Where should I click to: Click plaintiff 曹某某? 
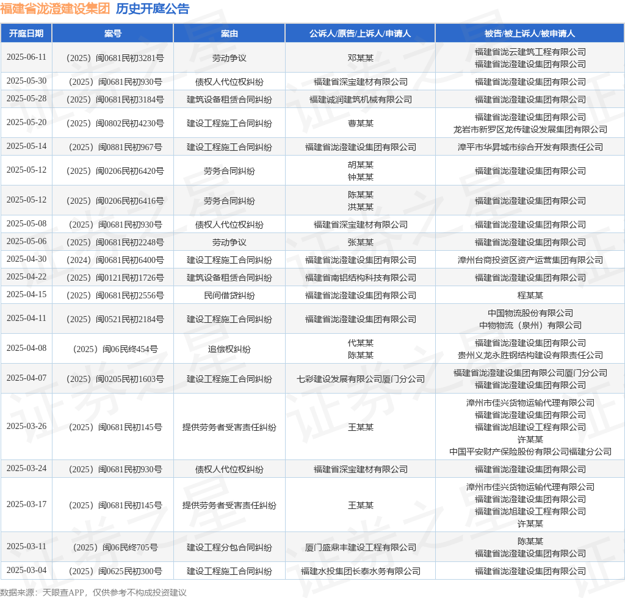coord(360,123)
